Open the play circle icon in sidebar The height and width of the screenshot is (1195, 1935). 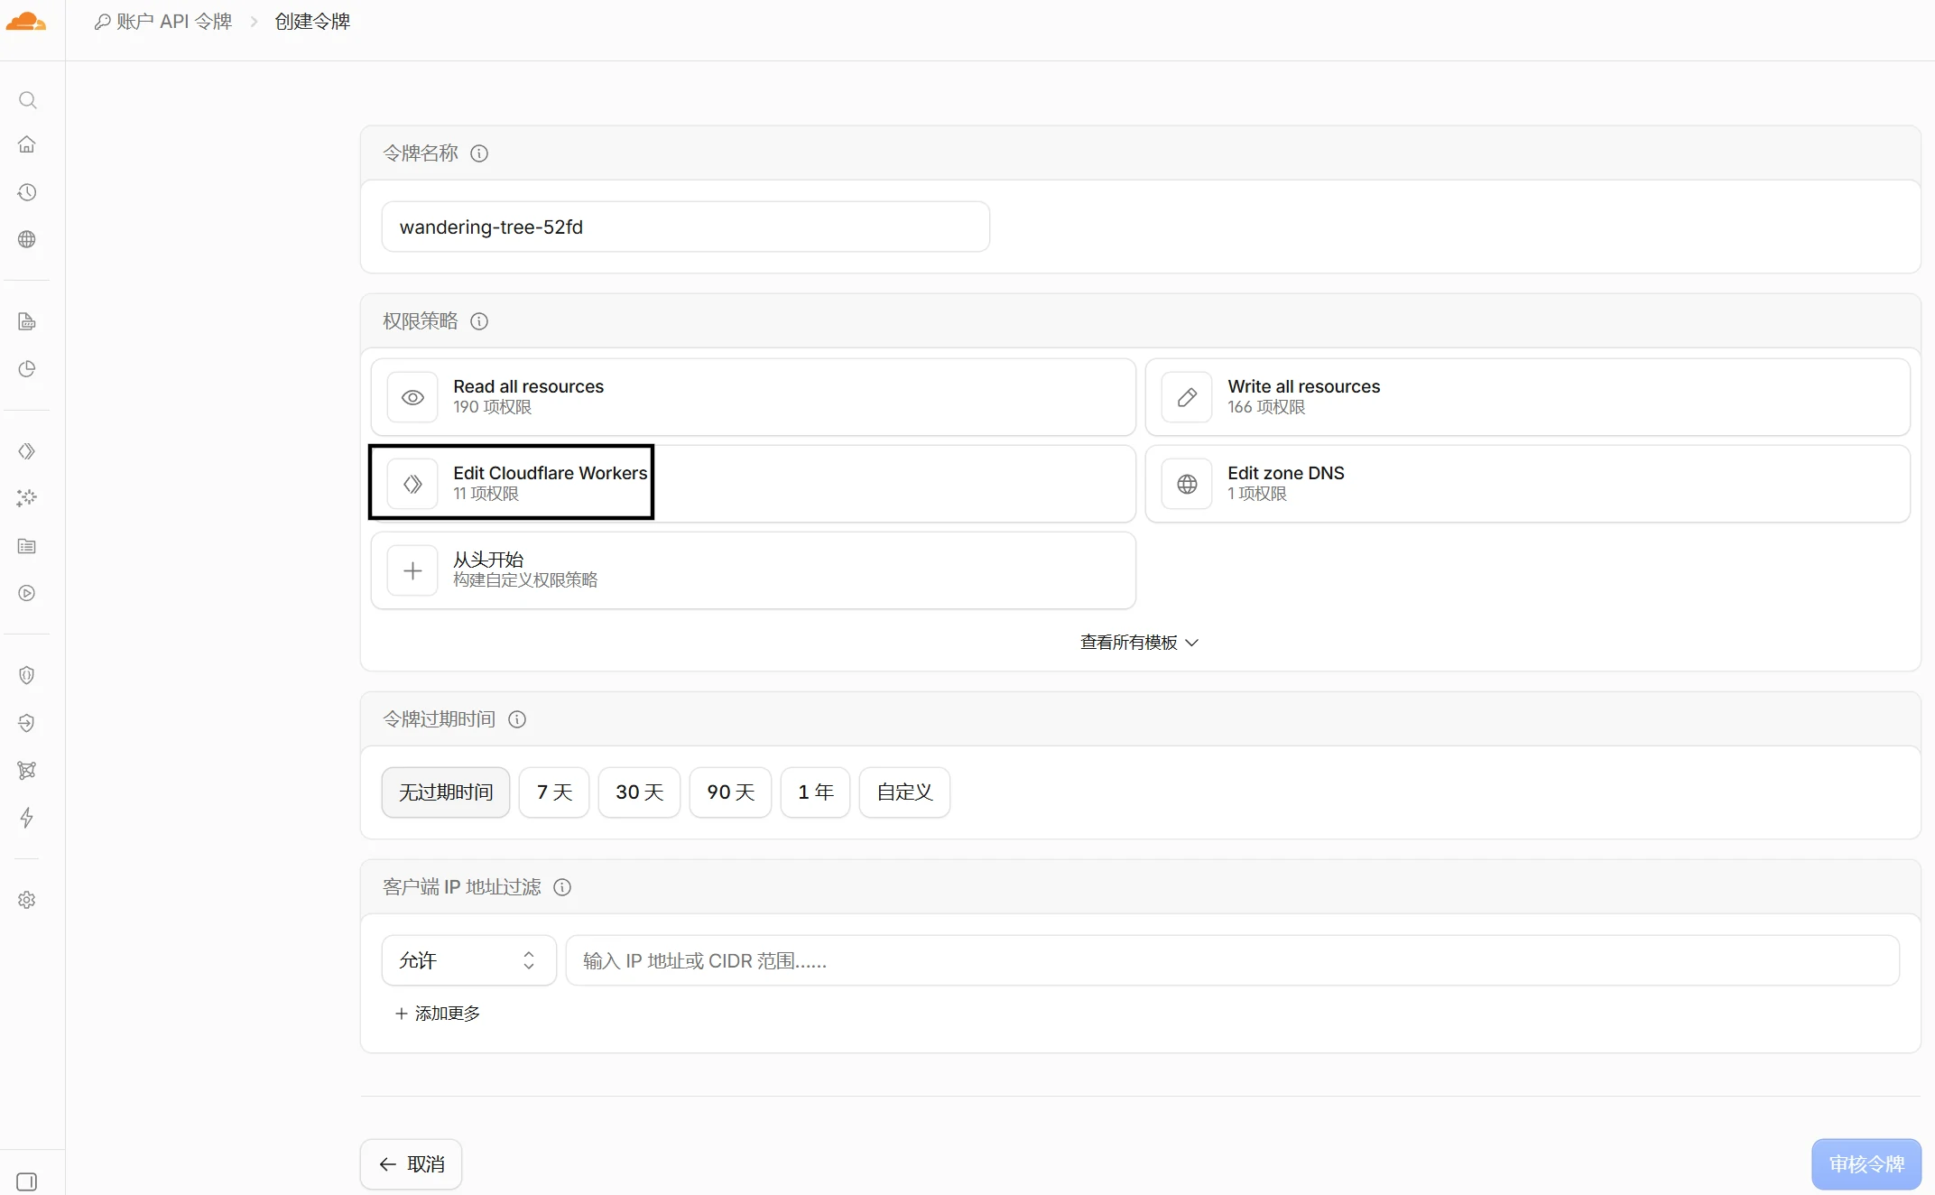coord(27,593)
